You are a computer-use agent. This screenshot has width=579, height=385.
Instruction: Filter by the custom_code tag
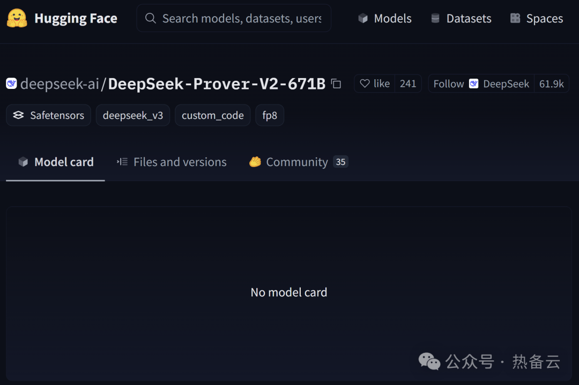click(x=213, y=116)
